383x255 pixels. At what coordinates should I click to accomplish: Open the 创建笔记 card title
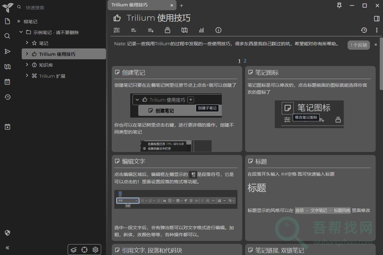(x=133, y=73)
